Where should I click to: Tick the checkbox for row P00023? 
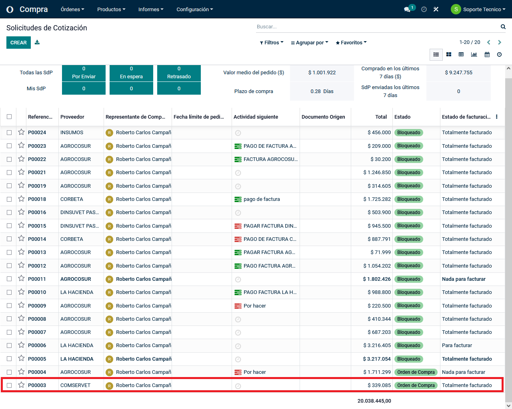[x=9, y=146]
